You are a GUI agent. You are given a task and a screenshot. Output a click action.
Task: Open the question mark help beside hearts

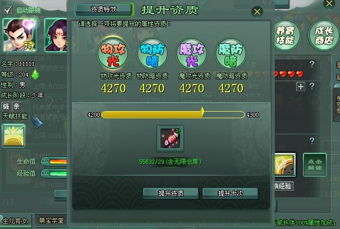312,64
